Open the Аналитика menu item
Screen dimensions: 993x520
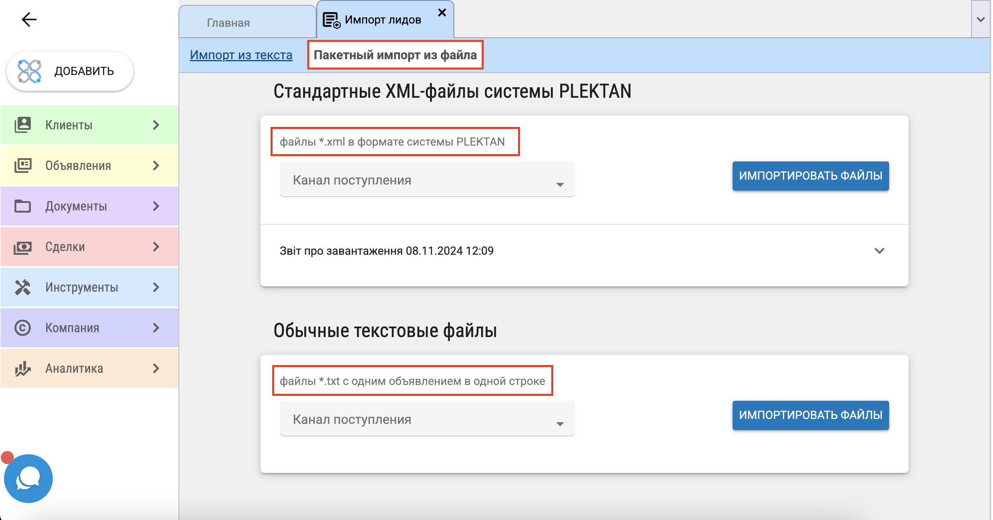(89, 368)
